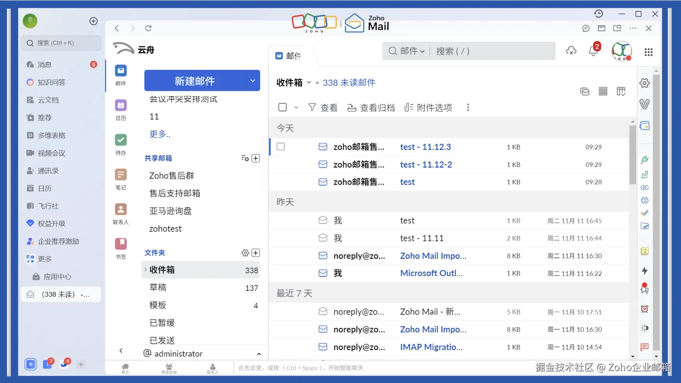Open folder settings gear icon
This screenshot has width=681, height=383.
[245, 253]
